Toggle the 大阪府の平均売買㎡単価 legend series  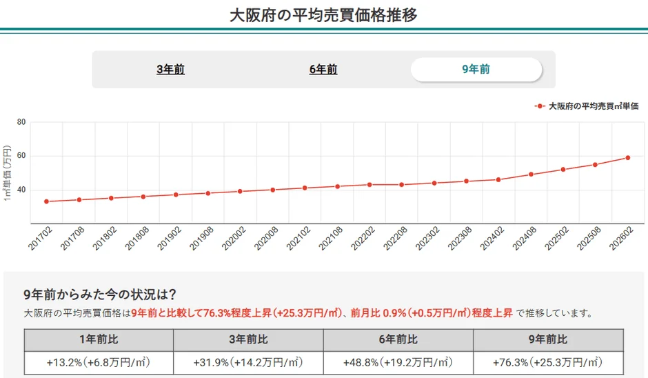[587, 106]
